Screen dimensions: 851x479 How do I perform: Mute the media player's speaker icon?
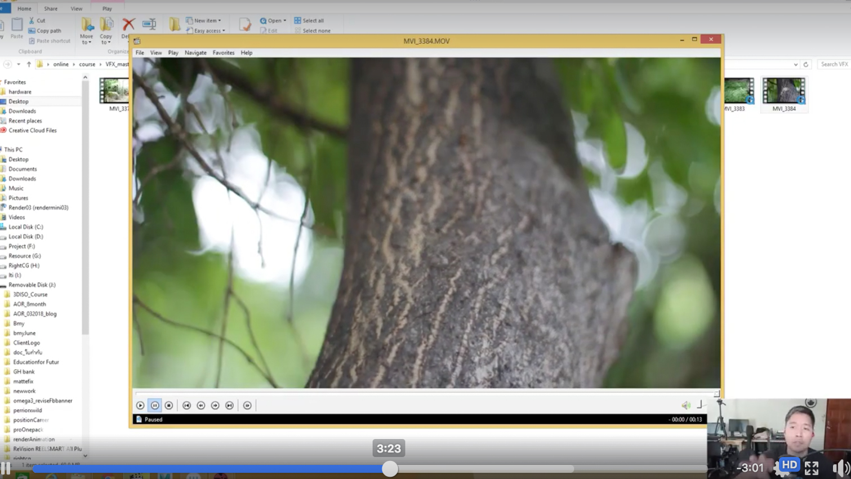click(685, 405)
